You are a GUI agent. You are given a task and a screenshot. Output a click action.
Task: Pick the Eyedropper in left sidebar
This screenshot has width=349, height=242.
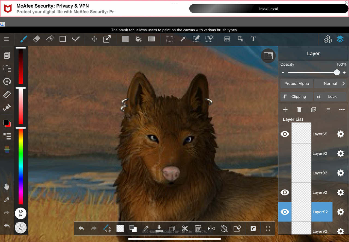coord(7,200)
